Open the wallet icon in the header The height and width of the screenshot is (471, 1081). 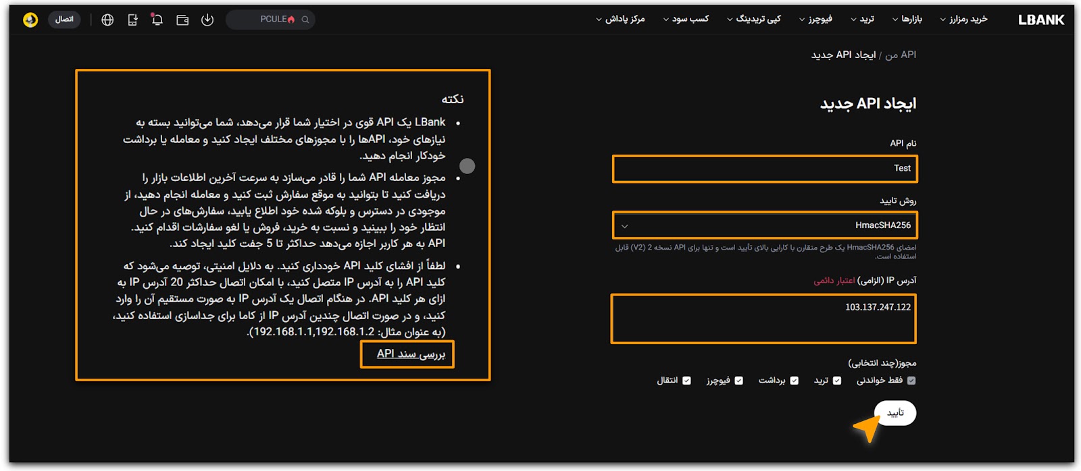(x=182, y=20)
